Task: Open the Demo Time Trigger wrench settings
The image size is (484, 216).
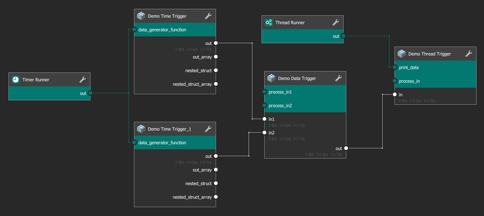Action: point(208,16)
